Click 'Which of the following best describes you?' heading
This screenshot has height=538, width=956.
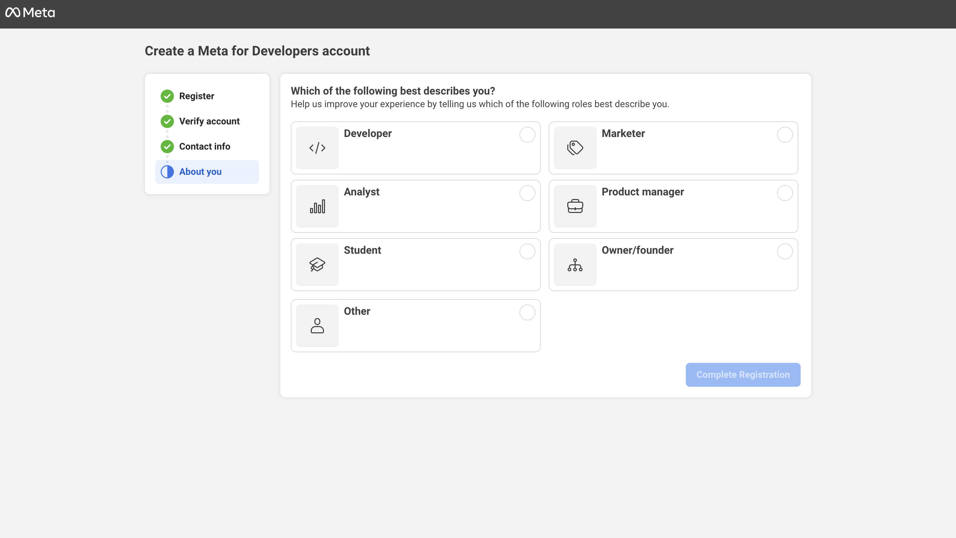click(393, 91)
